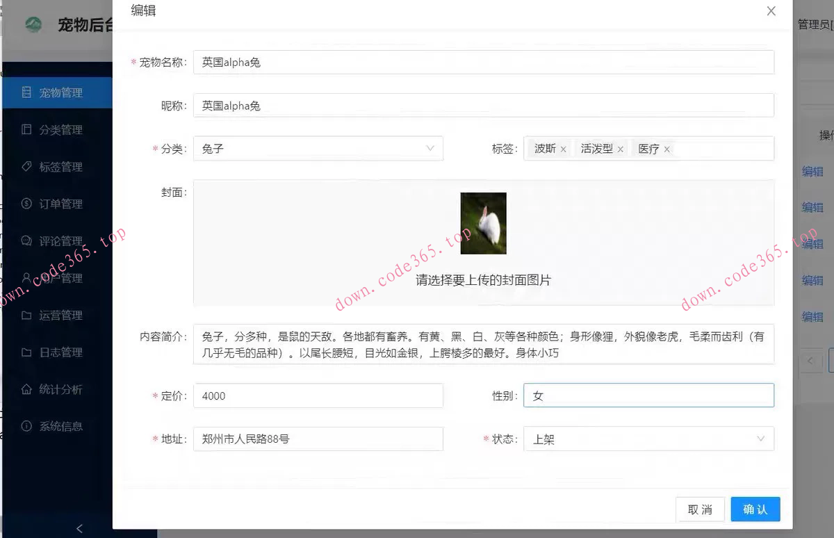
Task: Click the 用户管理 user icon
Action: pos(28,278)
